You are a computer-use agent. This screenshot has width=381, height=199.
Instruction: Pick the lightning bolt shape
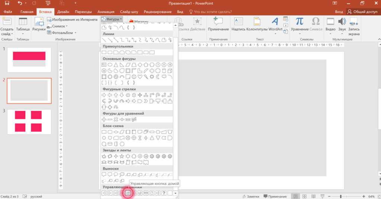146,77
